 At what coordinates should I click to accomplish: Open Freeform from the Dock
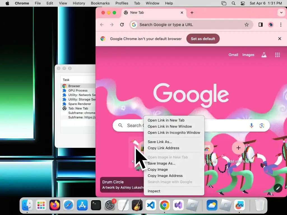[239, 205]
